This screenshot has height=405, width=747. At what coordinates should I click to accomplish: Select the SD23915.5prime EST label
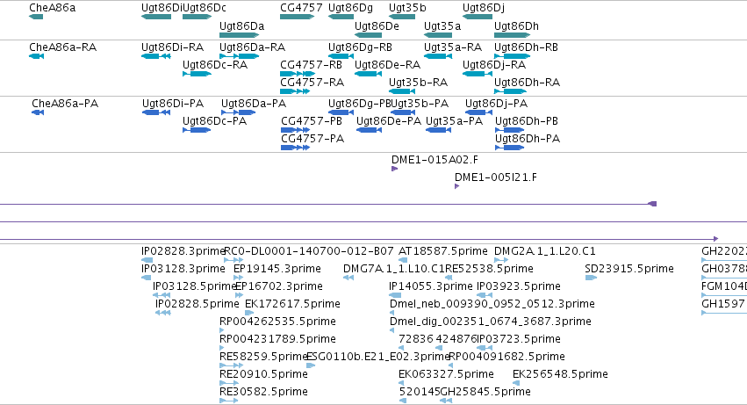pyautogui.click(x=629, y=269)
